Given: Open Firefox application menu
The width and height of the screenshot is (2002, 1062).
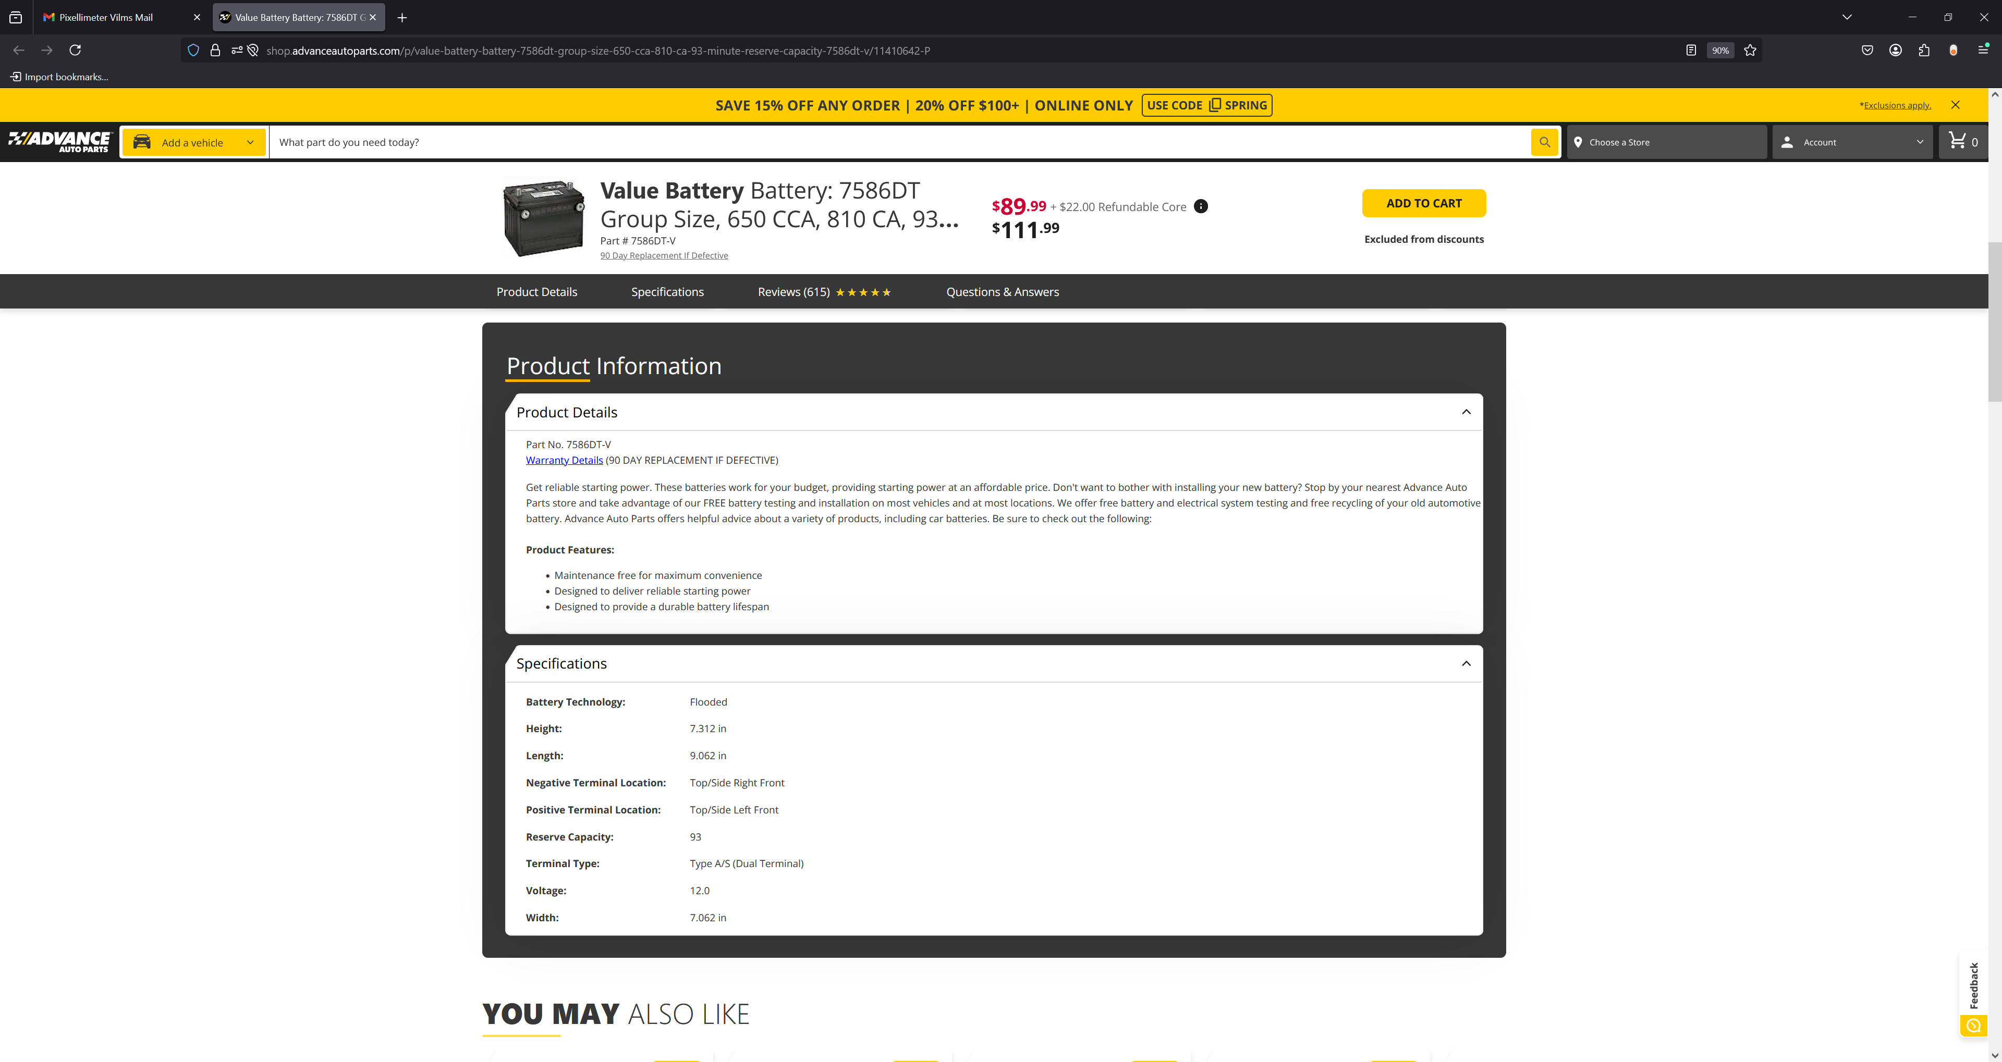Looking at the screenshot, I should [1983, 51].
